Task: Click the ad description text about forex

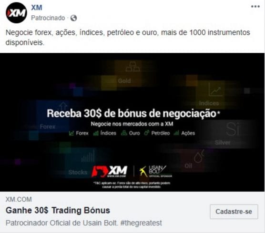Action: tap(128, 37)
